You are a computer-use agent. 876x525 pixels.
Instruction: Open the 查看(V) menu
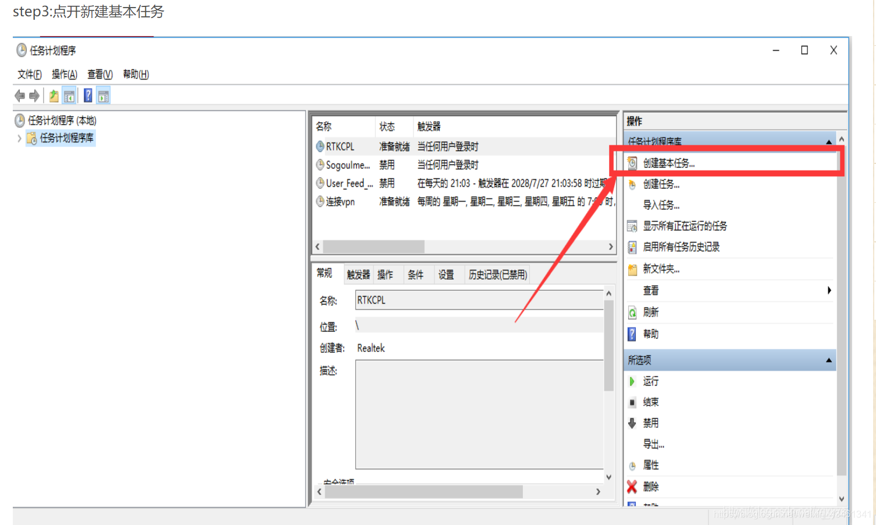pyautogui.click(x=100, y=74)
